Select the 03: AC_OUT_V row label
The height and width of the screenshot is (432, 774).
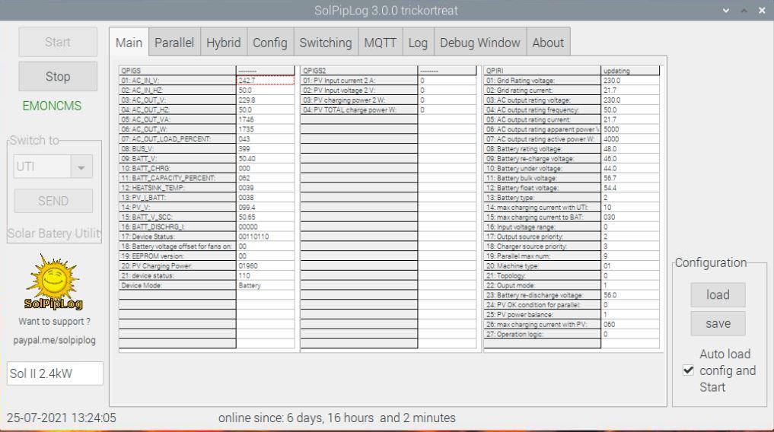pos(177,100)
